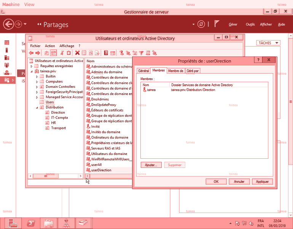Click the Export list icon
Screen dimensions: 293x229
coord(97,53)
